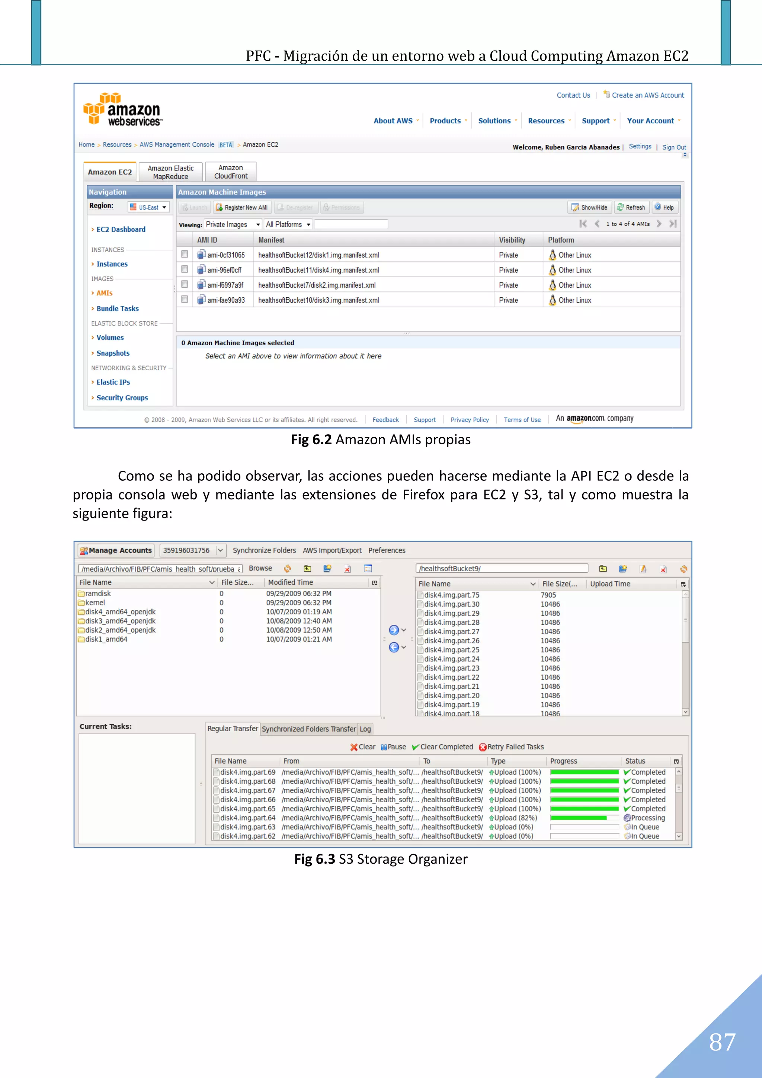Expand the Products menu

(x=448, y=121)
